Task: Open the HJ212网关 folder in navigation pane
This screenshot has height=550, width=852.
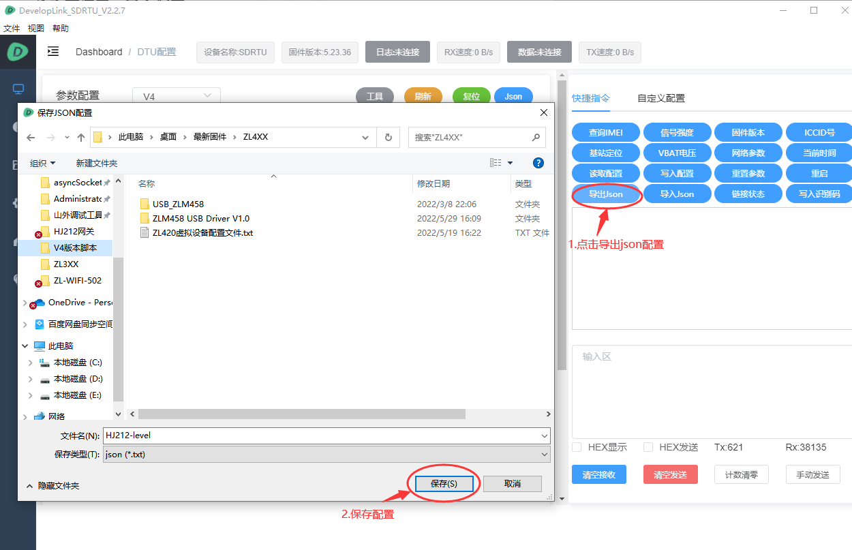Action: (67, 231)
